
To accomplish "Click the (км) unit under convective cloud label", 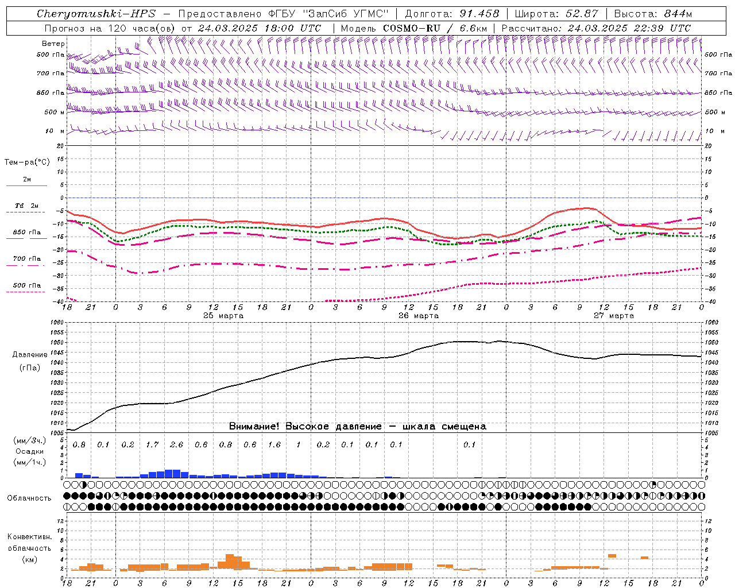I will 29,559.
